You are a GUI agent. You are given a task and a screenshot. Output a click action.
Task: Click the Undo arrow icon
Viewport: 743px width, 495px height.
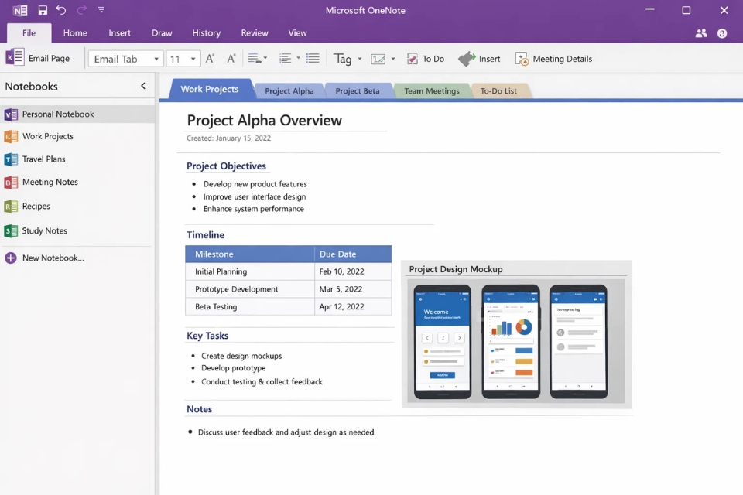61,10
